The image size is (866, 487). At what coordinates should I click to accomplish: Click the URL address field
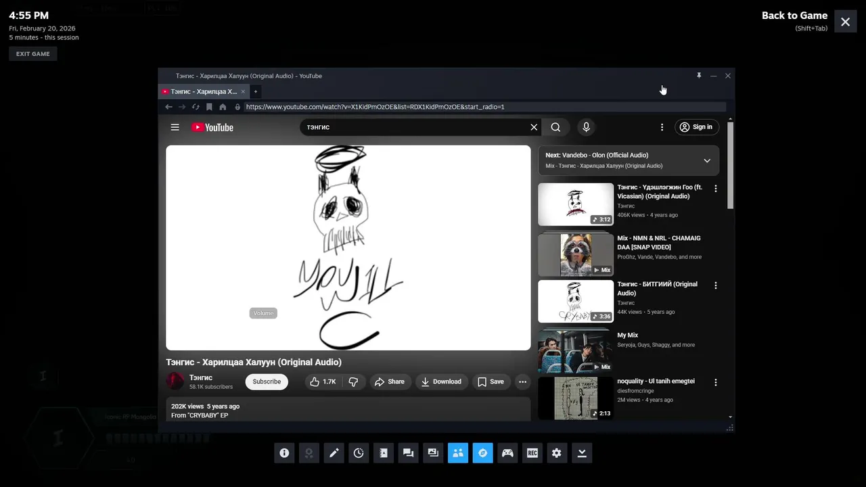(x=484, y=107)
